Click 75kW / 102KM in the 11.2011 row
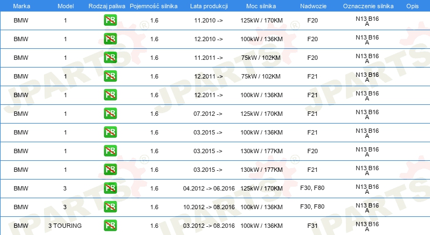The width and height of the screenshot is (430, 235). click(261, 58)
